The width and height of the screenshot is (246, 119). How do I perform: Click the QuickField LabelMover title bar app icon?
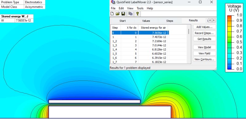113,2
